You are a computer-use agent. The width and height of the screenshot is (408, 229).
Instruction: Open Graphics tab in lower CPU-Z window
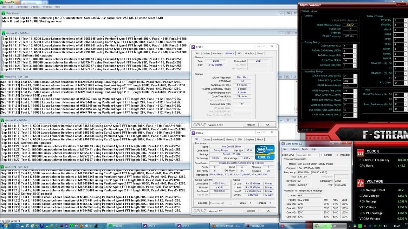pyautogui.click(x=250, y=140)
